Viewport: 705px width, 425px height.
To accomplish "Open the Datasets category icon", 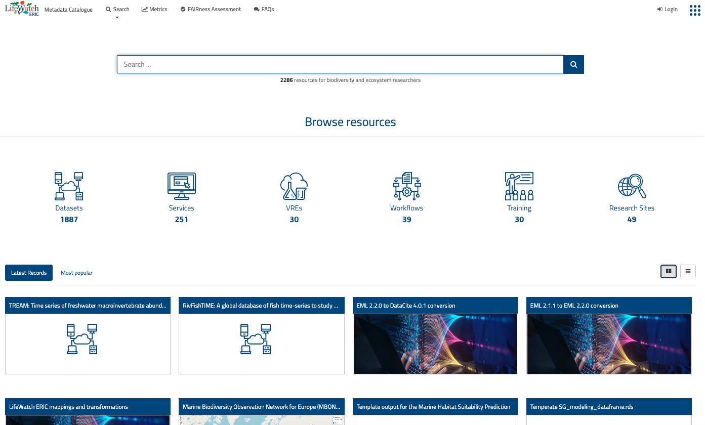I will [69, 186].
